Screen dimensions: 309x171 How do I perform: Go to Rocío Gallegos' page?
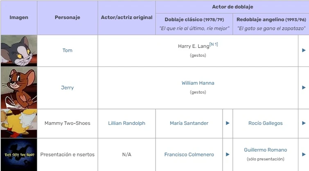click(265, 123)
